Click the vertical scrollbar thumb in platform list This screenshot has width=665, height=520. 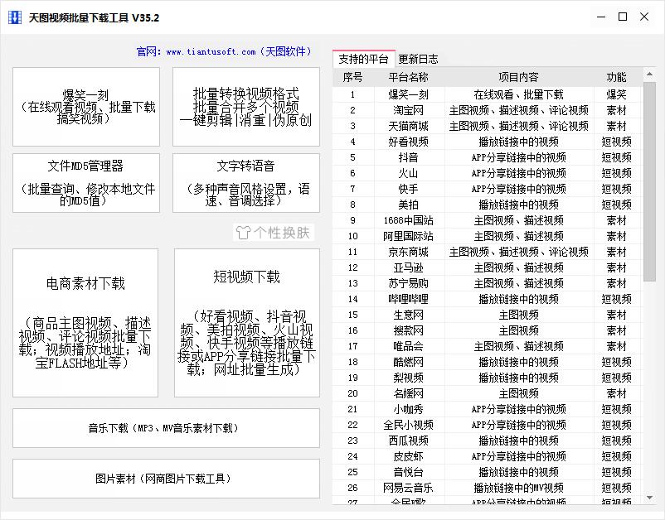coord(649,181)
